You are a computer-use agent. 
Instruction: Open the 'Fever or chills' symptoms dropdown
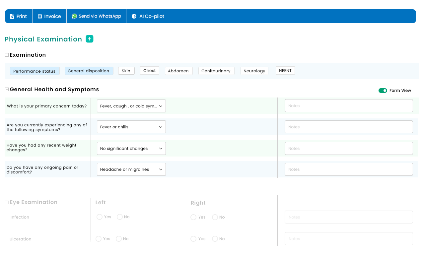pos(131,127)
